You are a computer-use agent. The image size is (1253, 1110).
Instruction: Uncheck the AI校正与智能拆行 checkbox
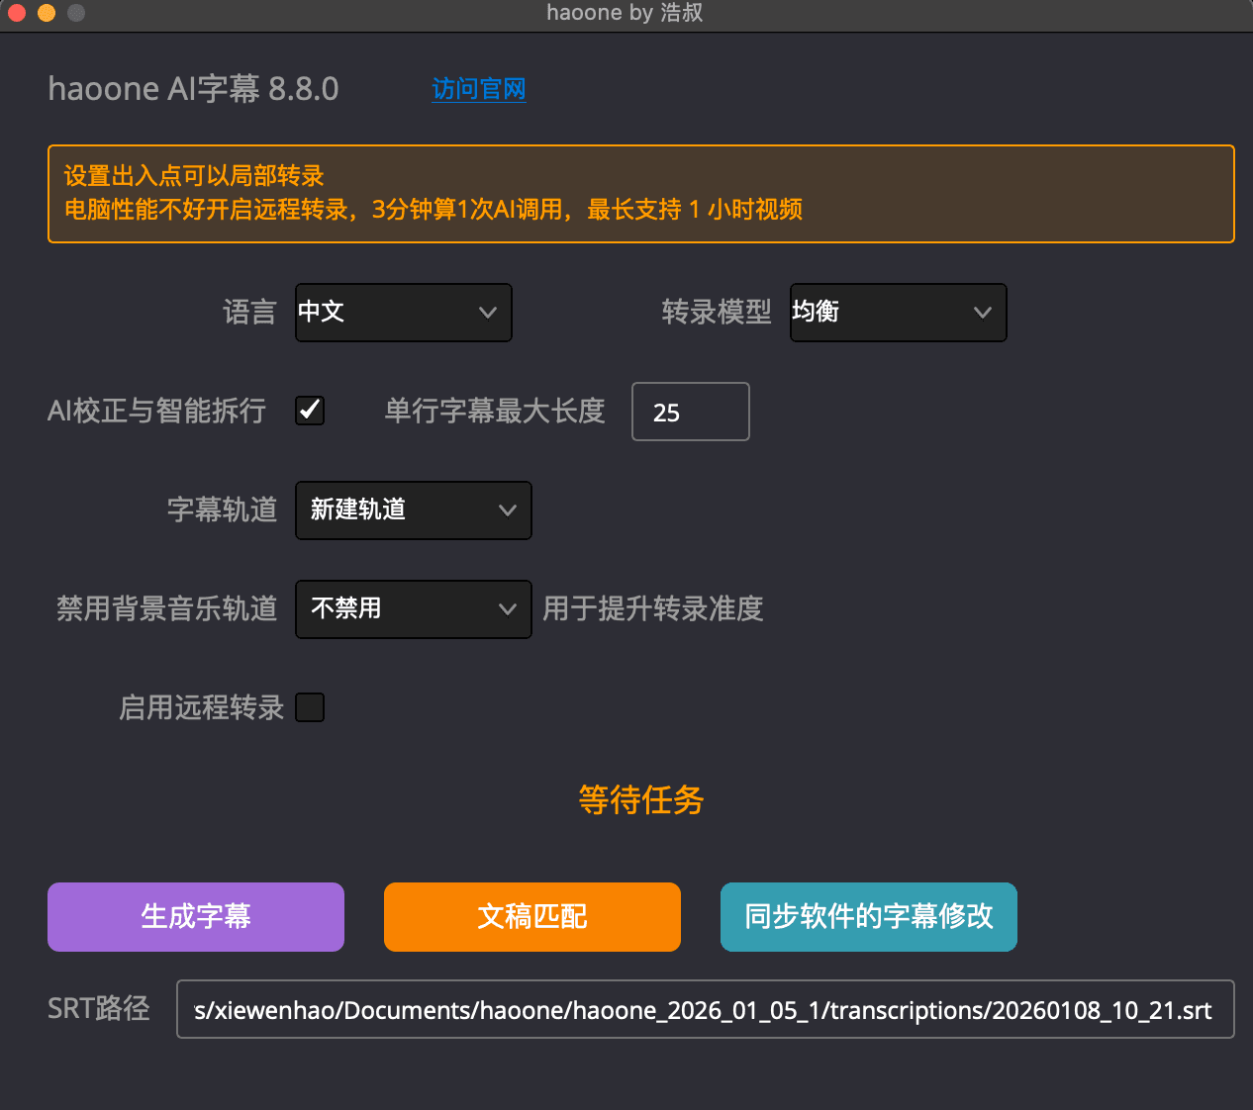[x=310, y=411]
